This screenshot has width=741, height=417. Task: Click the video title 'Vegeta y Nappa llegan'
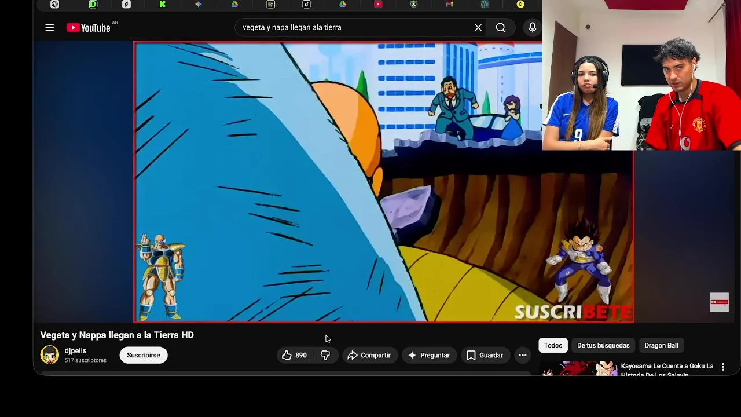coord(117,335)
